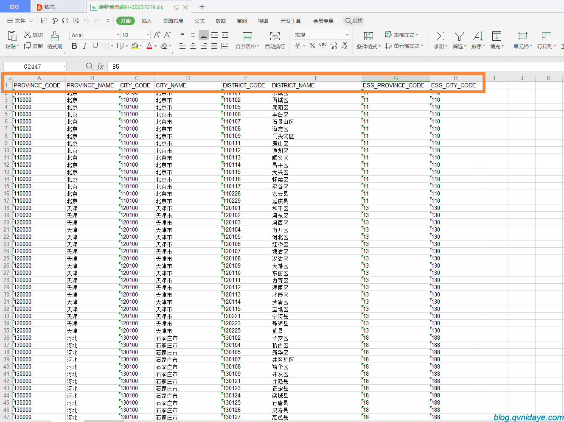Screen dimensions: 564x422
Task: Click the formula bar showing 85
Action: [x=335, y=66]
